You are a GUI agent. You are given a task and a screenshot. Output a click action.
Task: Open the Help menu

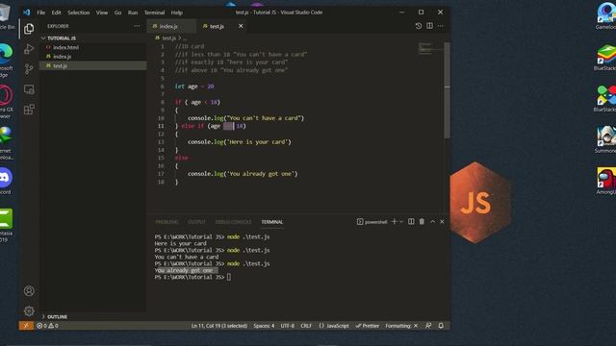(x=177, y=12)
